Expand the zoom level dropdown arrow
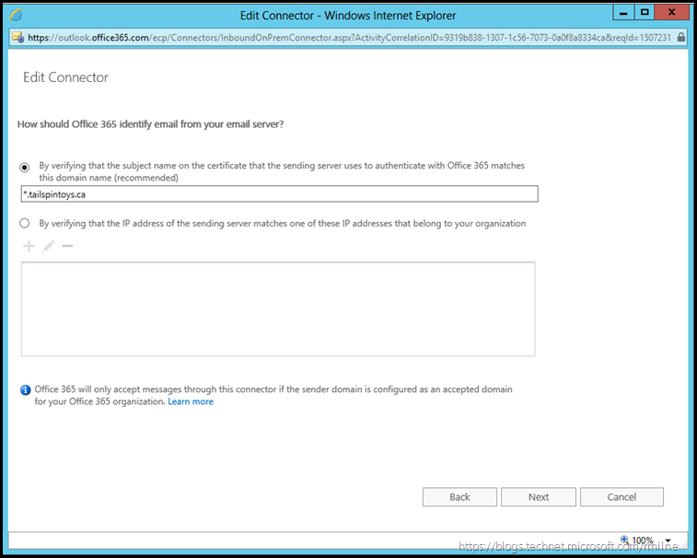This screenshot has width=697, height=558. coord(667,541)
